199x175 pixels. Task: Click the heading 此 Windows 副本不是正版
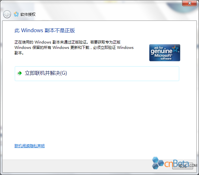pyautogui.click(x=45, y=30)
